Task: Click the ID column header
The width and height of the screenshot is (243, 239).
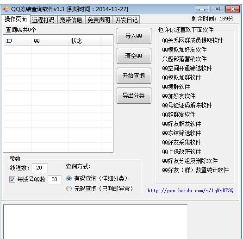Action: pyautogui.click(x=18, y=41)
